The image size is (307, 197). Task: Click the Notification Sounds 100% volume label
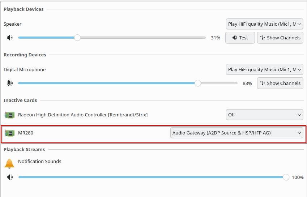298,177
